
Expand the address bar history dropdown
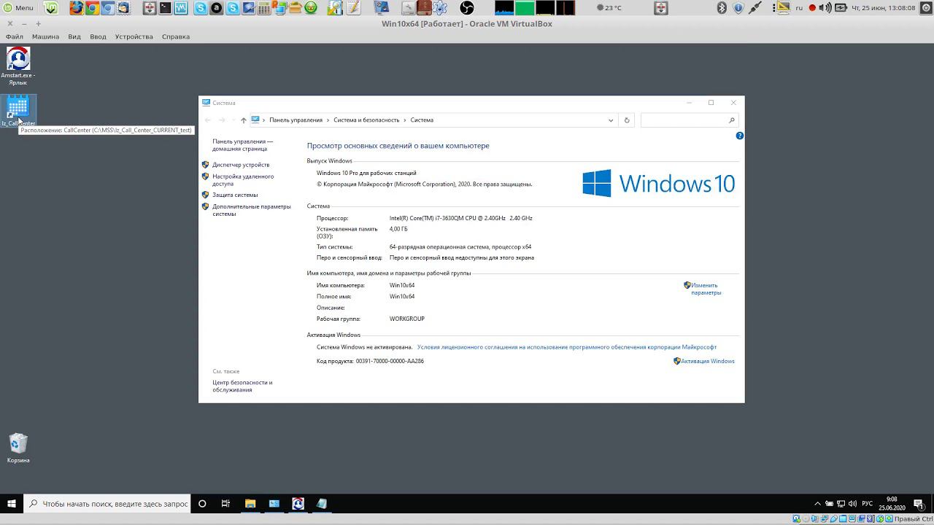611,120
